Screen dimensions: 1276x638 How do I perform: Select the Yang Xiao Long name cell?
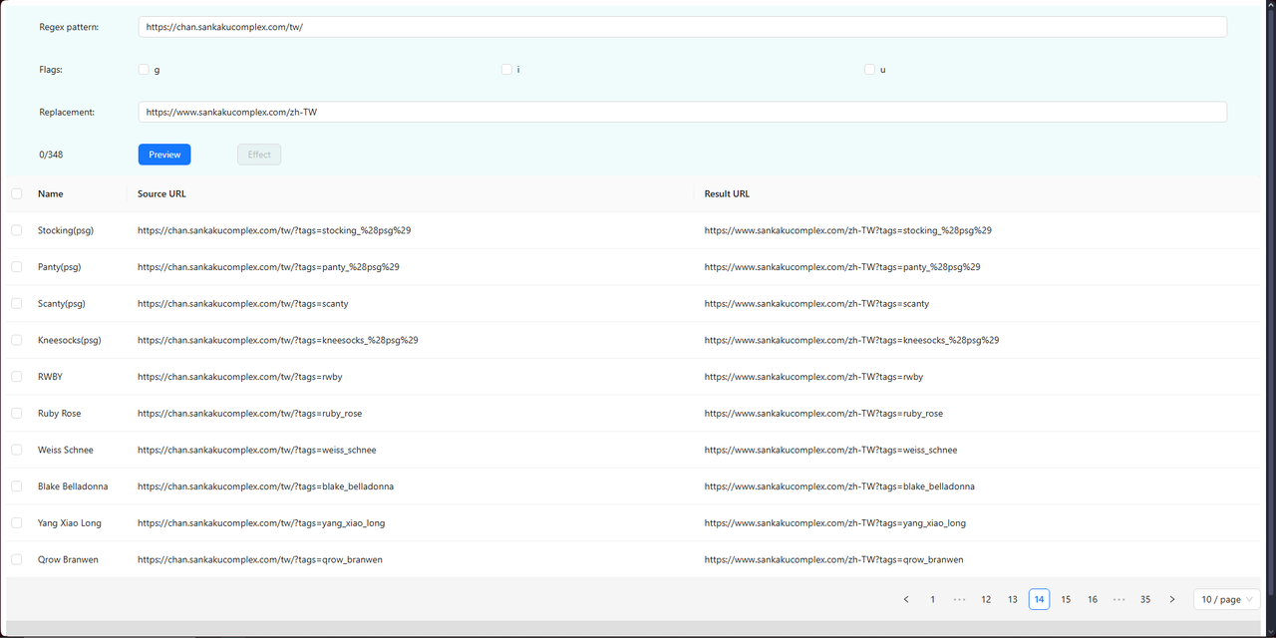click(70, 522)
